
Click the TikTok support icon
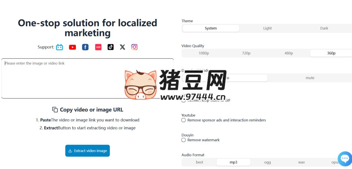(x=111, y=47)
